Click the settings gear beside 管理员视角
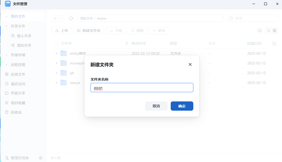The height and width of the screenshot is (162, 282). point(41,158)
